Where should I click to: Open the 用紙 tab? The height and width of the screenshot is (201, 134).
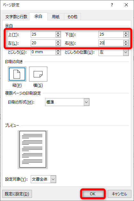(x=56, y=17)
